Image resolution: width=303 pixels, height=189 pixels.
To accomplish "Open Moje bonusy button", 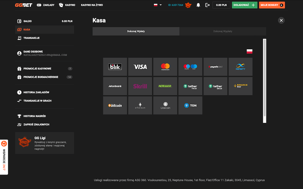I will (272, 5).
